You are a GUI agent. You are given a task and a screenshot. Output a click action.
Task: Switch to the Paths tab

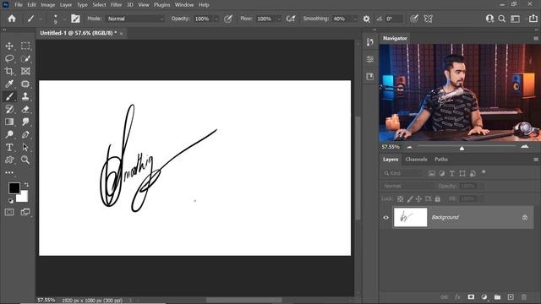(x=441, y=160)
